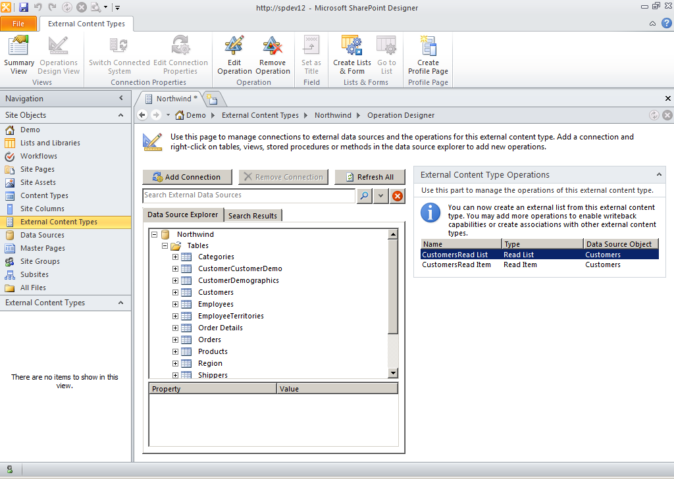Expand the Customers table node

coord(175,293)
